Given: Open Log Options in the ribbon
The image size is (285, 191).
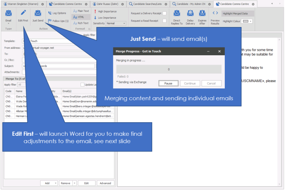Looking at the screenshot, I should (57, 13).
